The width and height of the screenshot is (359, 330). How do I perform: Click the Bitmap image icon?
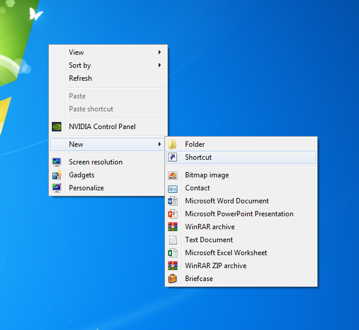point(173,175)
